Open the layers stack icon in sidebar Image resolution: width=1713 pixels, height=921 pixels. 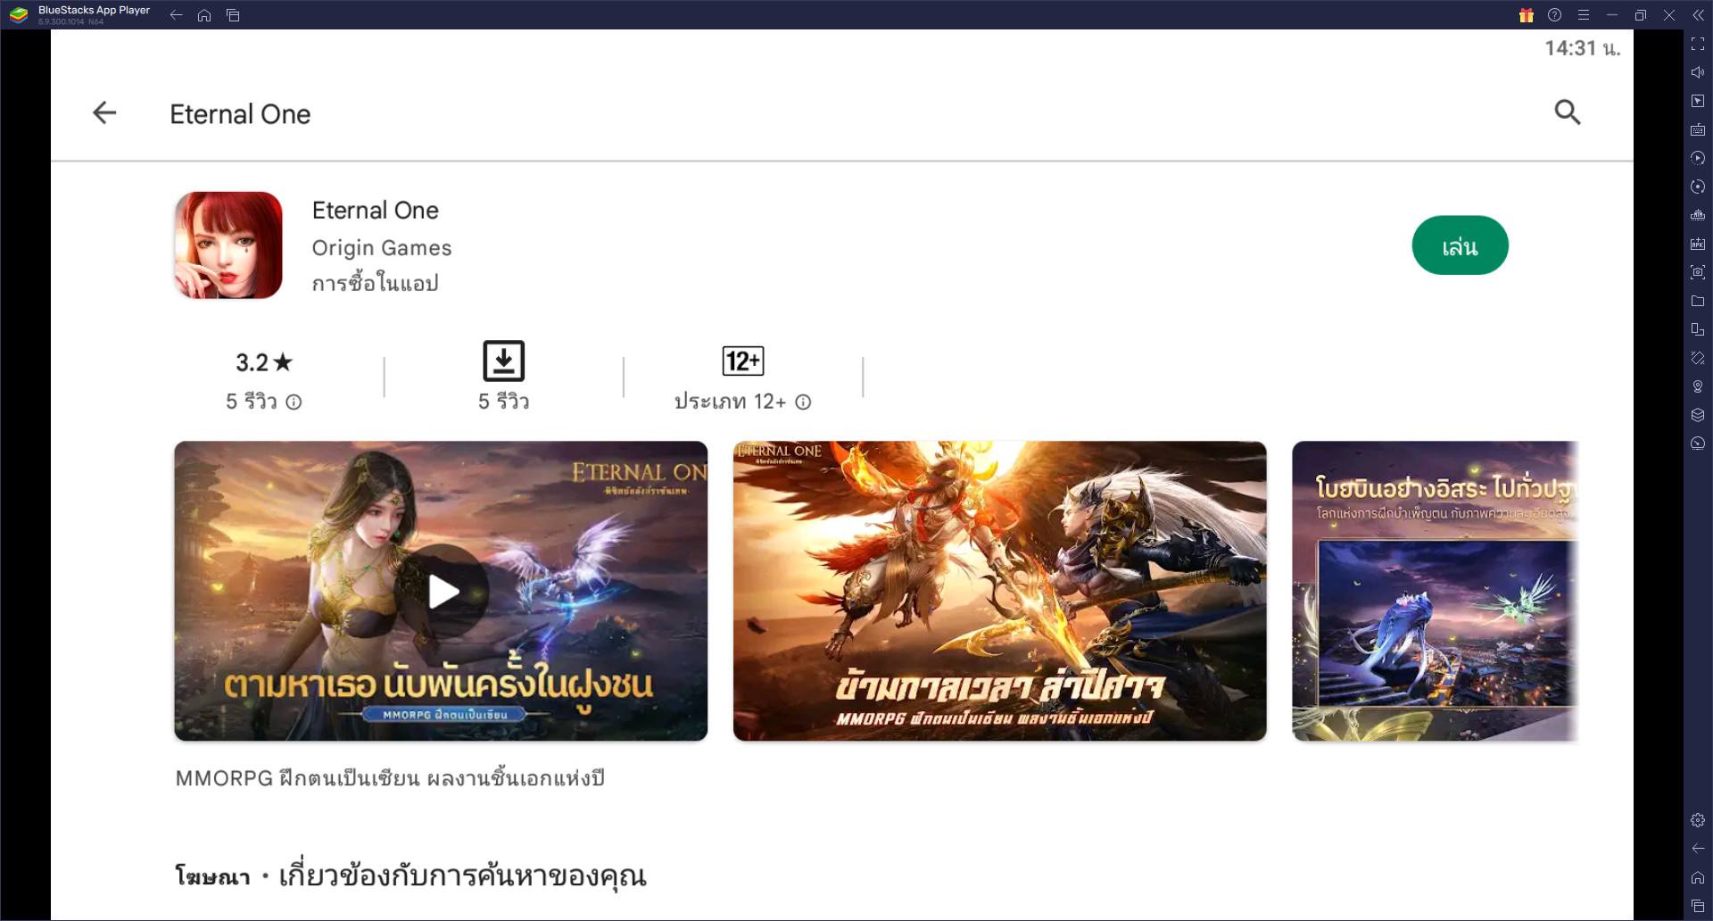pyautogui.click(x=1698, y=415)
